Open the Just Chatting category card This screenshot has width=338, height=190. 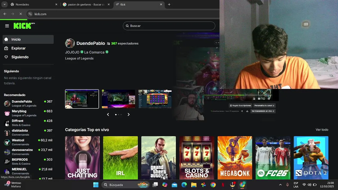[x=82, y=158]
